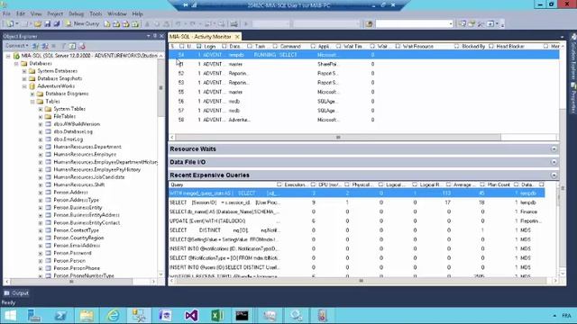Expand the Database Snapshots node
Viewport: 577px width, 324px height.
24,78
